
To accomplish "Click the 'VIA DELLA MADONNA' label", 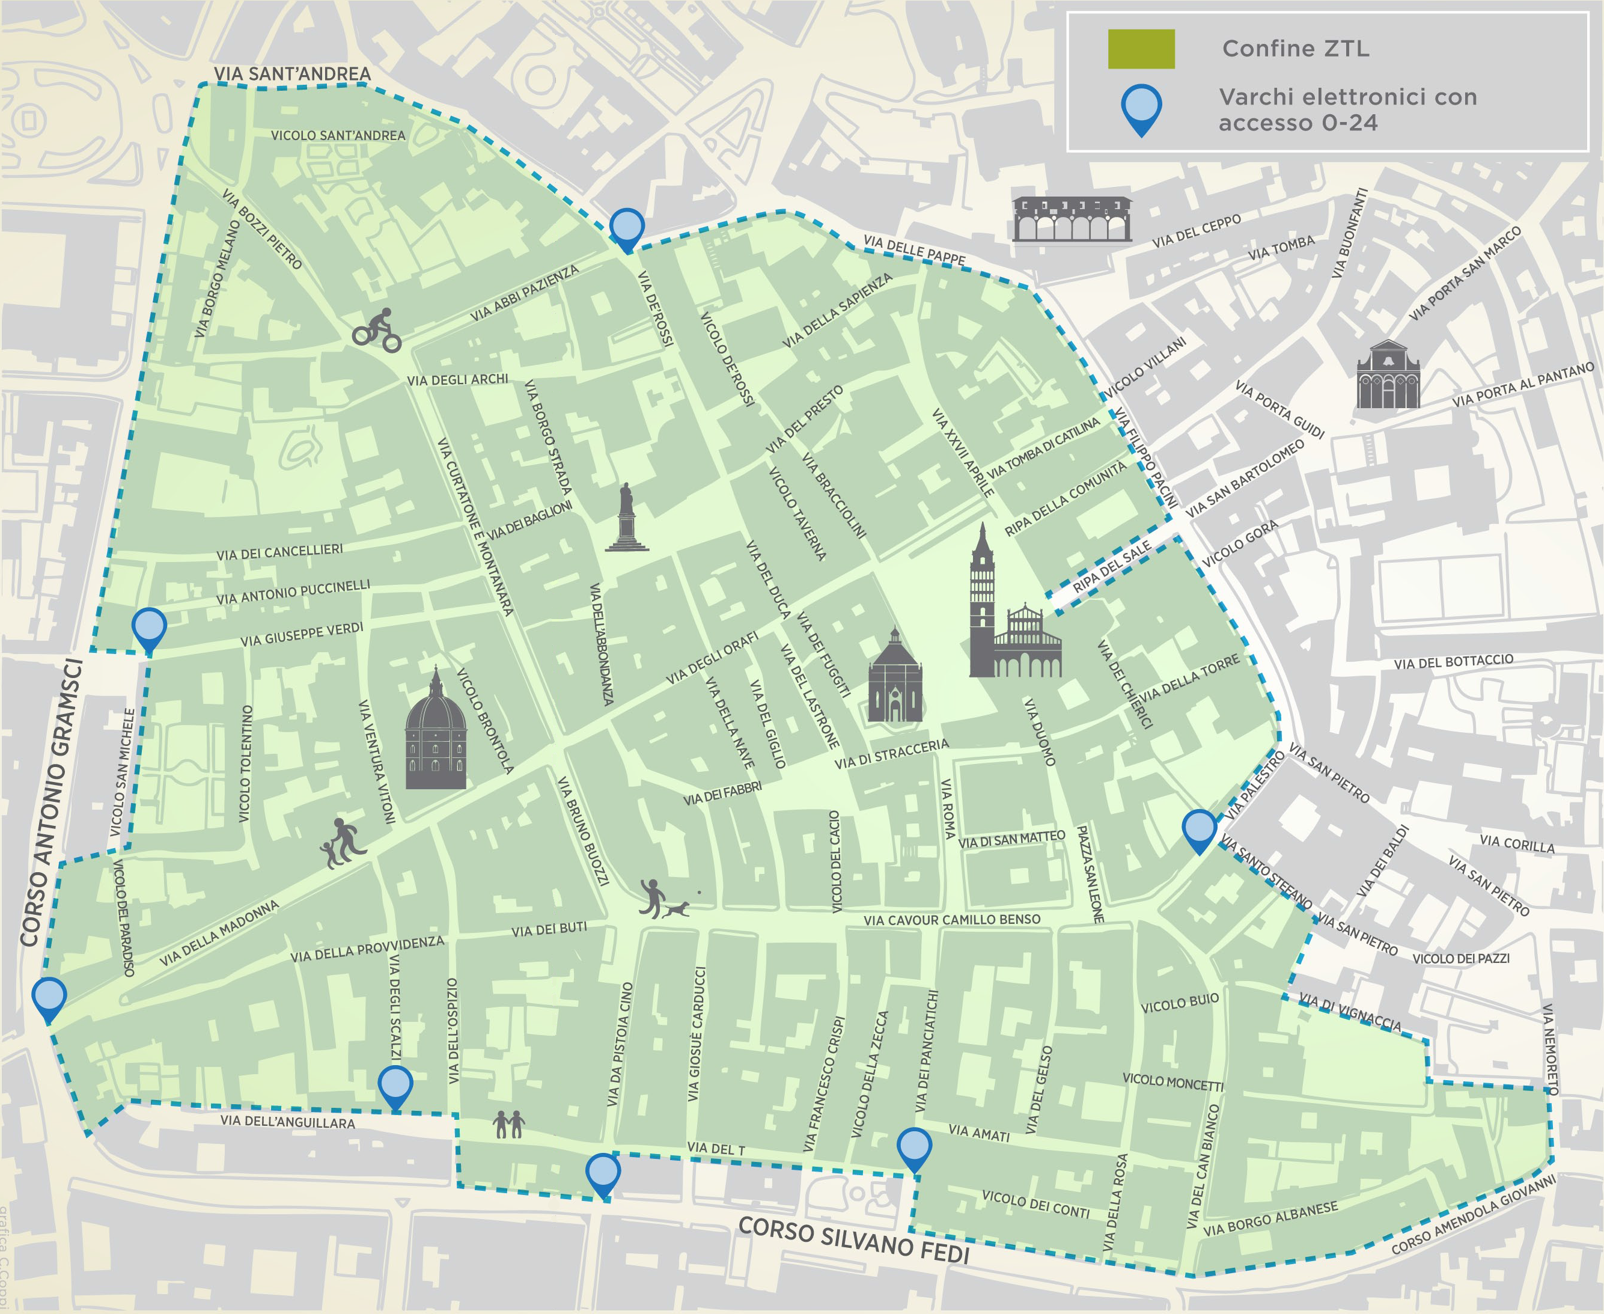I will click(x=219, y=934).
